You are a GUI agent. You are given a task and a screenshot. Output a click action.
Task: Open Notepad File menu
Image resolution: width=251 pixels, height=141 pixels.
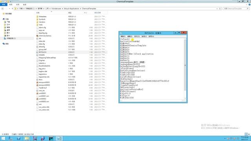click(x=123, y=36)
